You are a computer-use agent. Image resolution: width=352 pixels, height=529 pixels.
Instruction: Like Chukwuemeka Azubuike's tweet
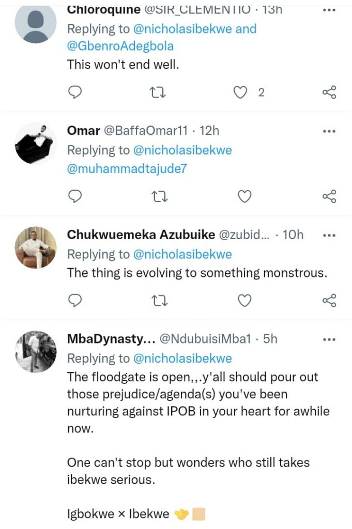point(244,300)
